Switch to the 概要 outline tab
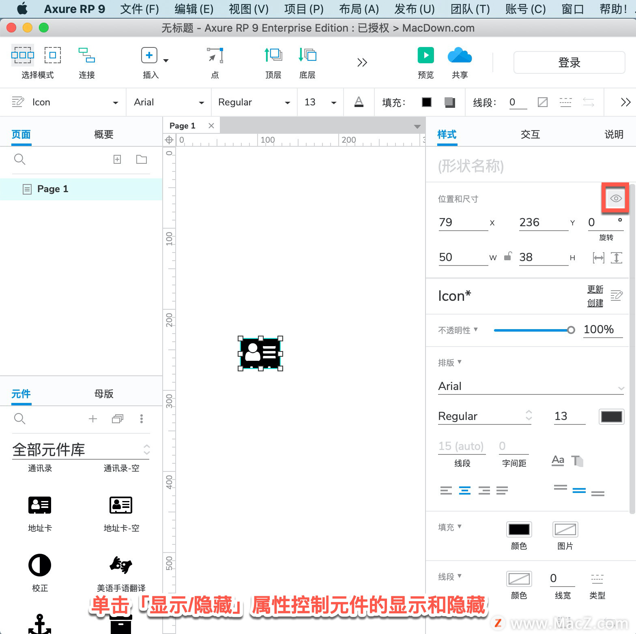The height and width of the screenshot is (634, 636). (x=104, y=135)
